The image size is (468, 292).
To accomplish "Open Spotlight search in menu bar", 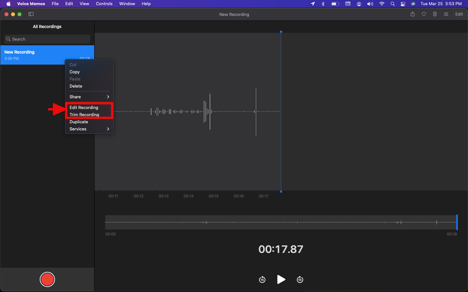I will click(x=393, y=4).
